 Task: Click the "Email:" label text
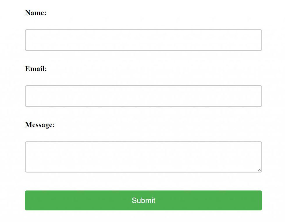36,69
